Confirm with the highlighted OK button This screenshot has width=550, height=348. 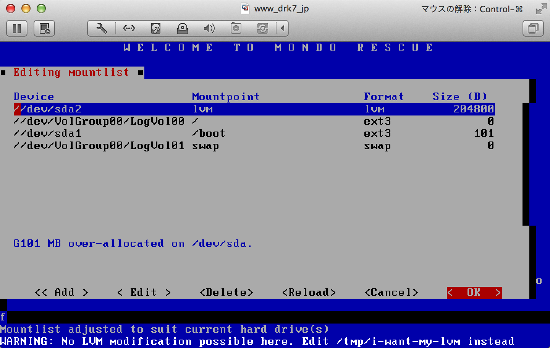point(474,293)
